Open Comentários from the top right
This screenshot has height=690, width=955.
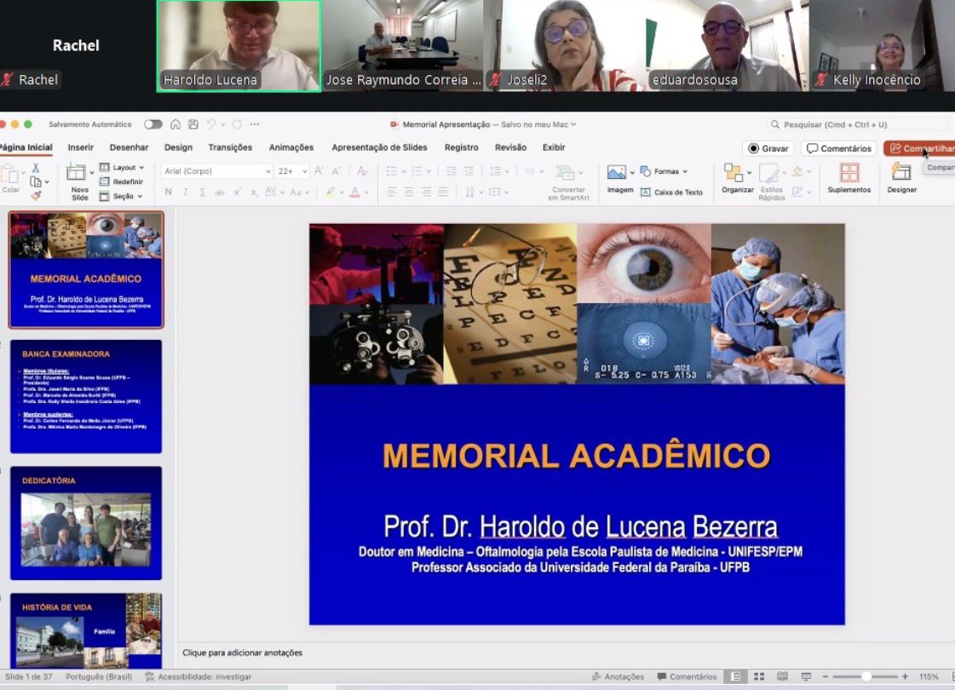pyautogui.click(x=838, y=147)
